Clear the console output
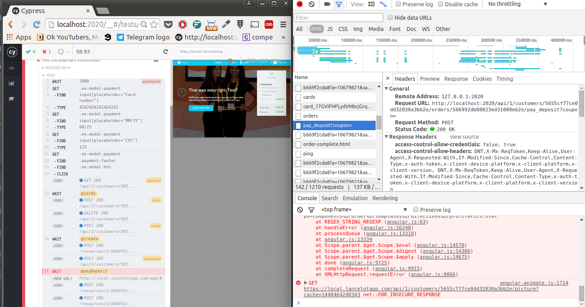This screenshot has height=307, width=585. 300,210
